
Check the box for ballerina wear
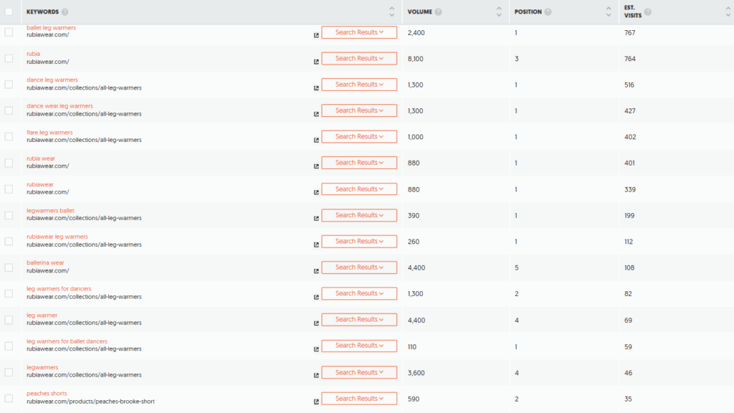9,267
